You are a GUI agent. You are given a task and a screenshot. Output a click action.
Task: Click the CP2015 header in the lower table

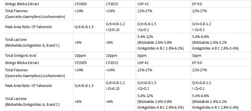pos(112,63)
